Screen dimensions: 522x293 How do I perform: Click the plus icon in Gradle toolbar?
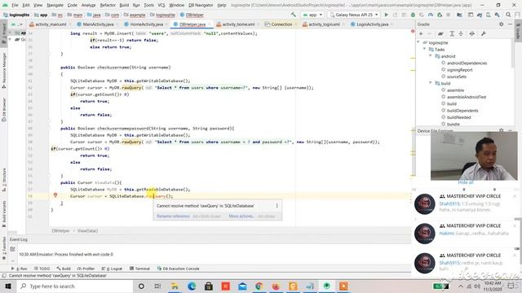(x=421, y=33)
